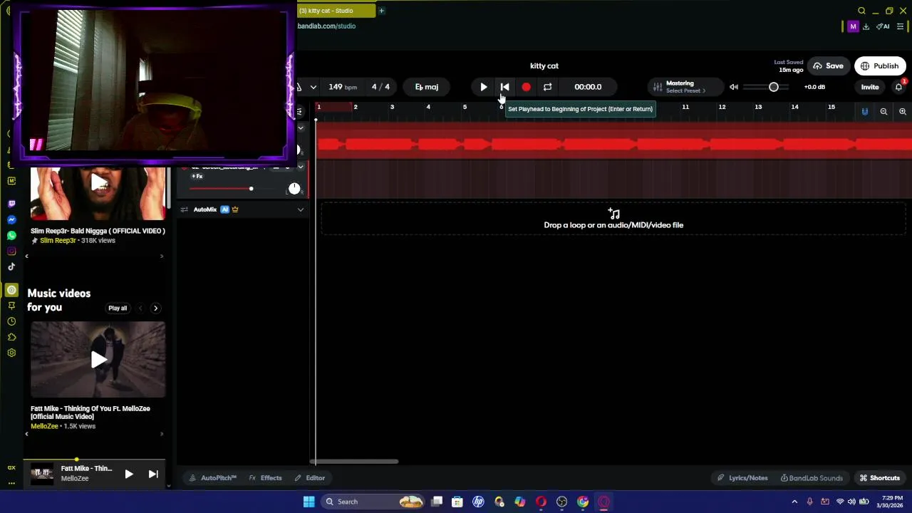Image resolution: width=912 pixels, height=513 pixels.
Task: Open TikTok in the sidebar
Action: pyautogui.click(x=11, y=266)
